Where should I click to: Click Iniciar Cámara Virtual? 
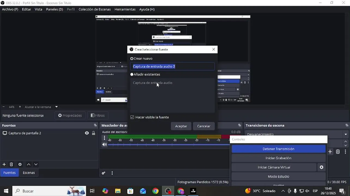point(274,167)
